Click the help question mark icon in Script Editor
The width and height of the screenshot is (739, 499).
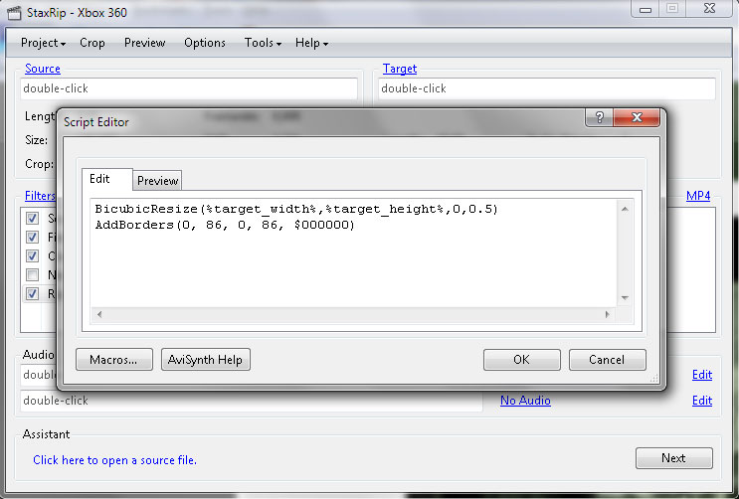[599, 117]
